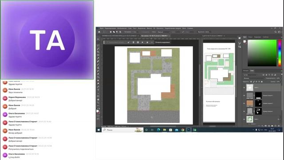Open Chrome from the taskbar
Screen dimensions: 284x160
[x=182, y=130]
